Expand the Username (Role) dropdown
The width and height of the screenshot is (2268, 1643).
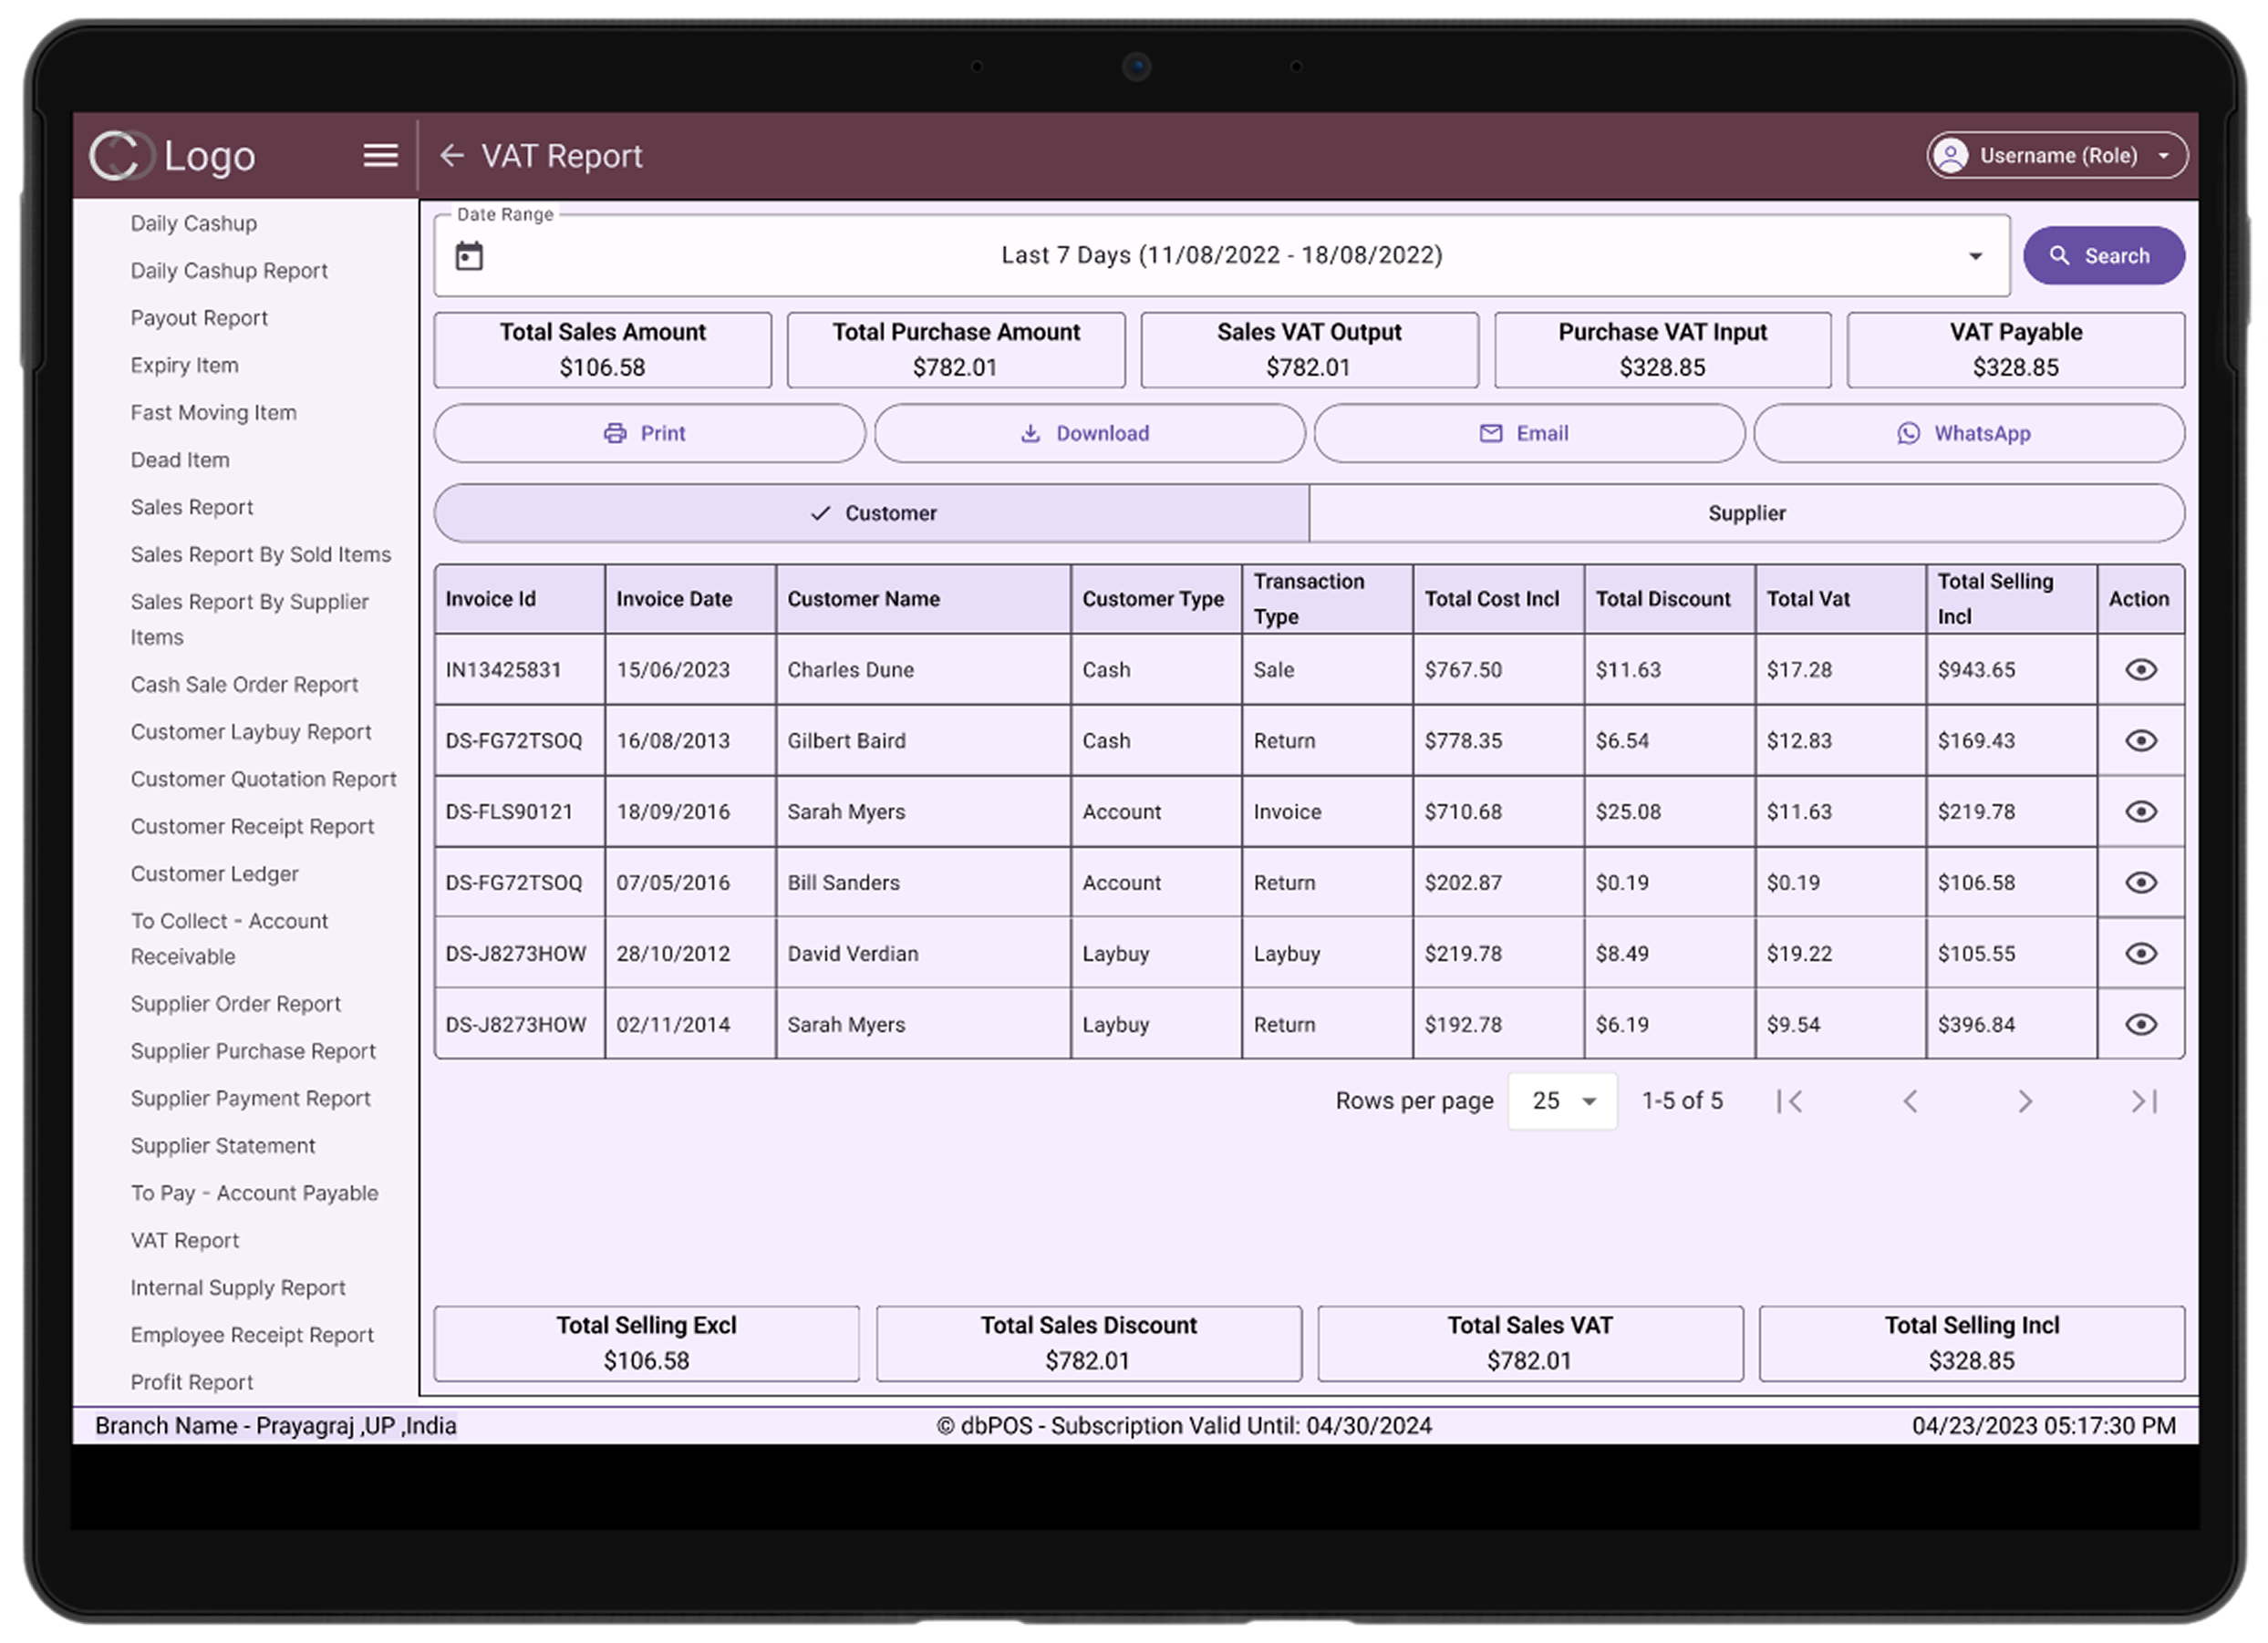point(2163,156)
